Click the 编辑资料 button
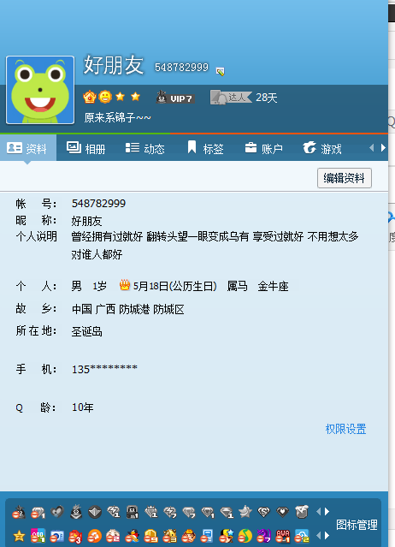Screen dimensions: 395x547 tap(345, 178)
